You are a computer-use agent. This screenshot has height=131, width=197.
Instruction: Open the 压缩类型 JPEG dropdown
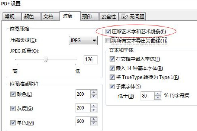tap(83, 41)
